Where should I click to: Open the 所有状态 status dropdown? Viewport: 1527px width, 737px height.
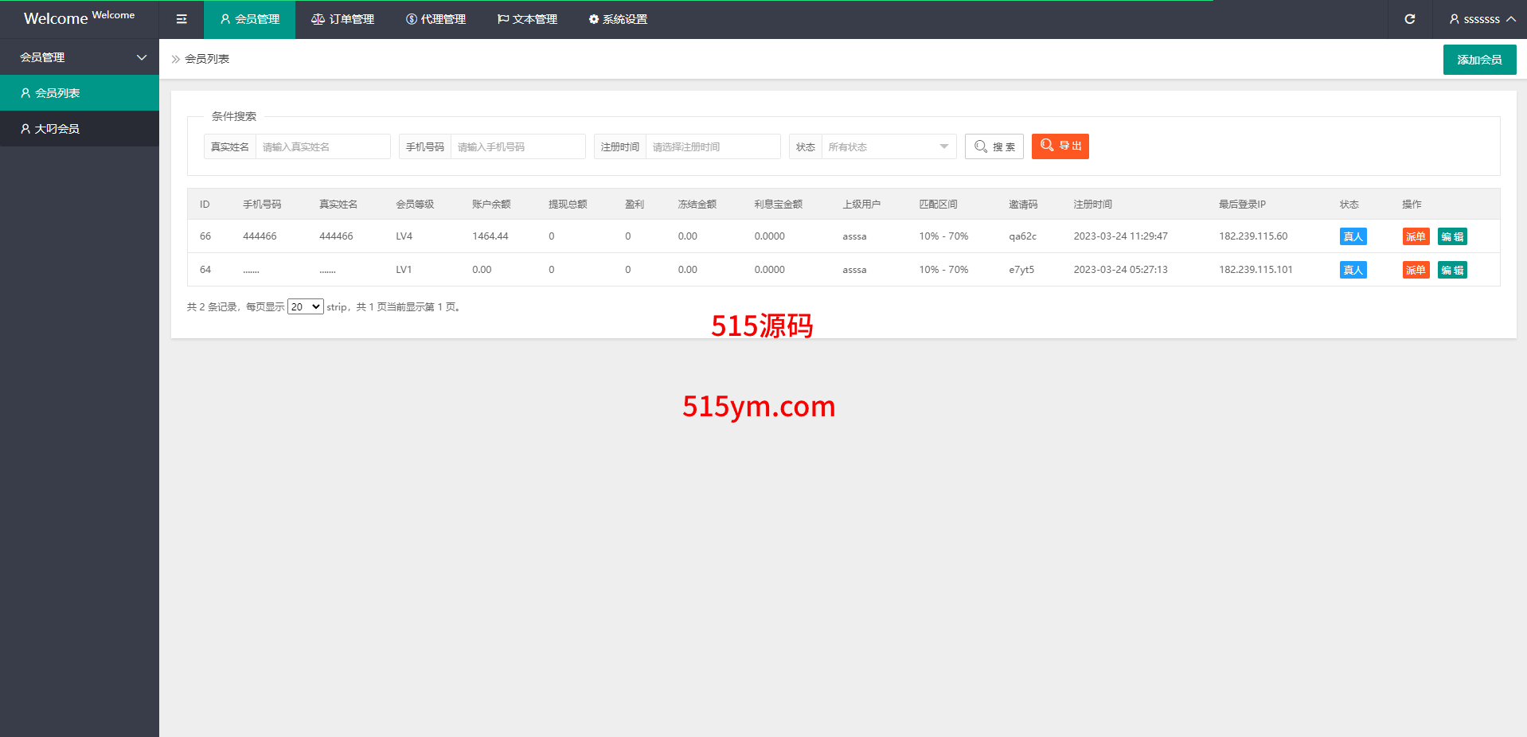[888, 146]
